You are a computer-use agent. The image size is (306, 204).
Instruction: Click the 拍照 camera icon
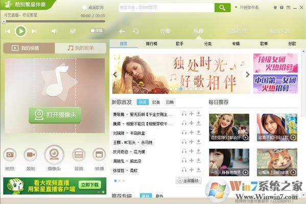click(x=10, y=155)
